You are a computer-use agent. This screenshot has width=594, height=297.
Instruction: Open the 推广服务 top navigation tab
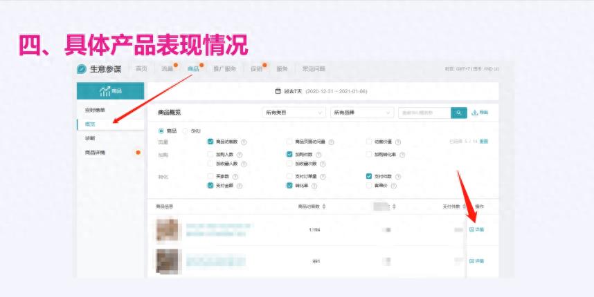(224, 69)
